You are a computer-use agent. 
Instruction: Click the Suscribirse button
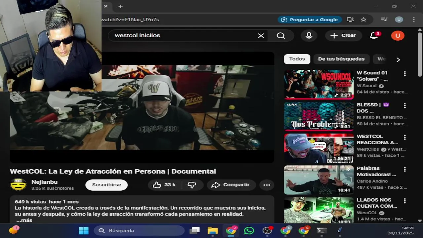tap(106, 185)
